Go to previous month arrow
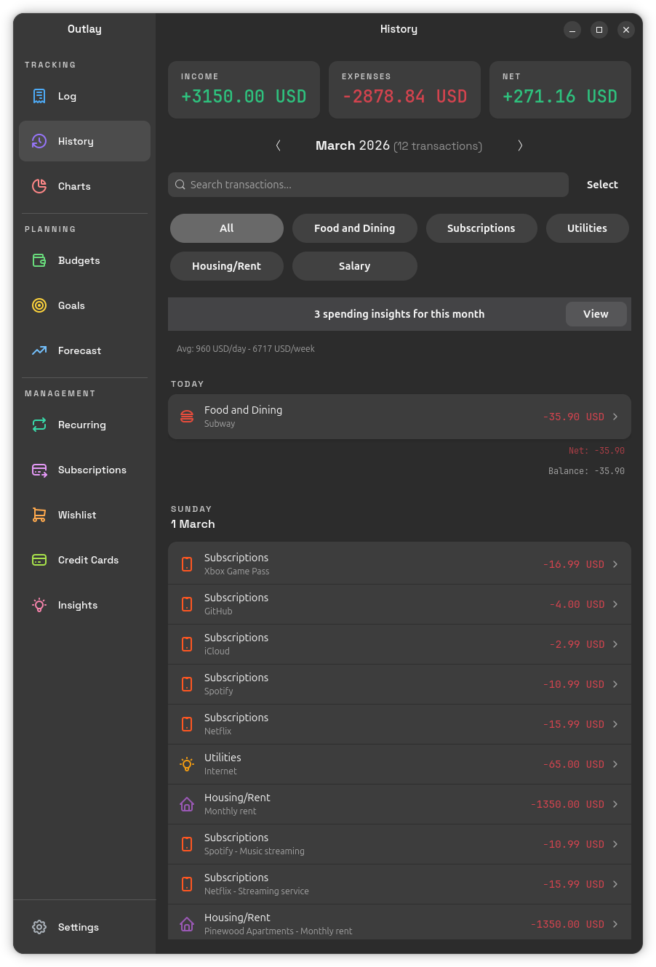656x967 pixels. (279, 145)
